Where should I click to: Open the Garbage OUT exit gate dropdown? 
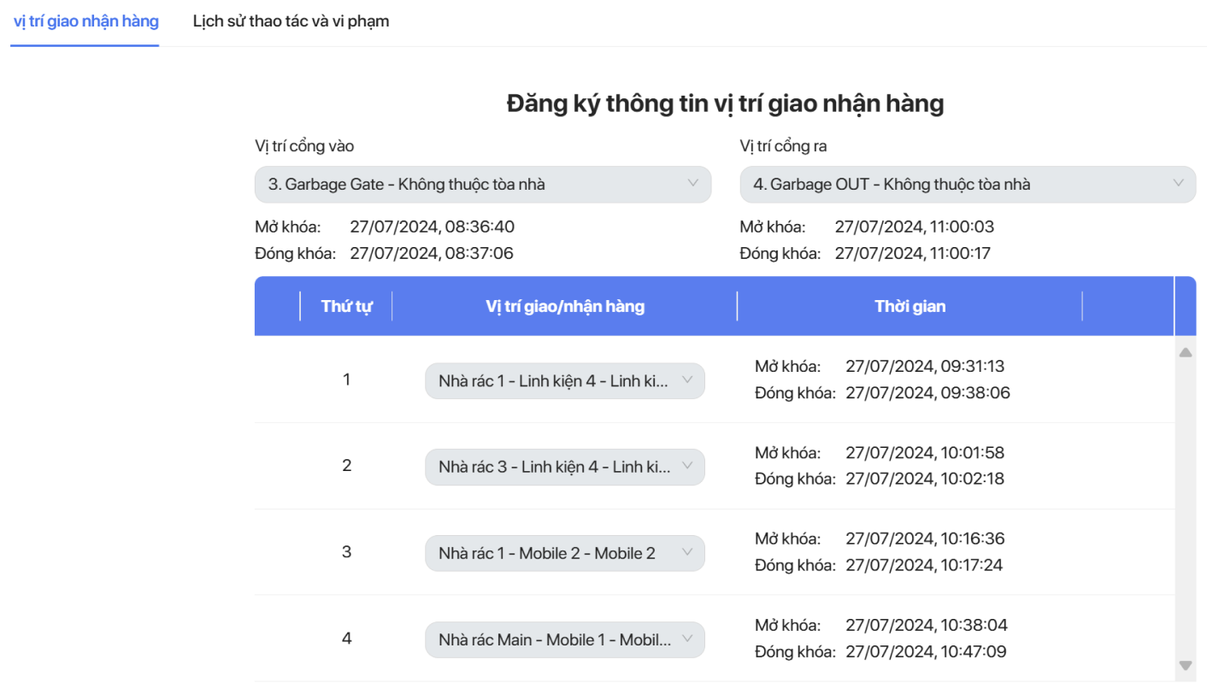967,184
